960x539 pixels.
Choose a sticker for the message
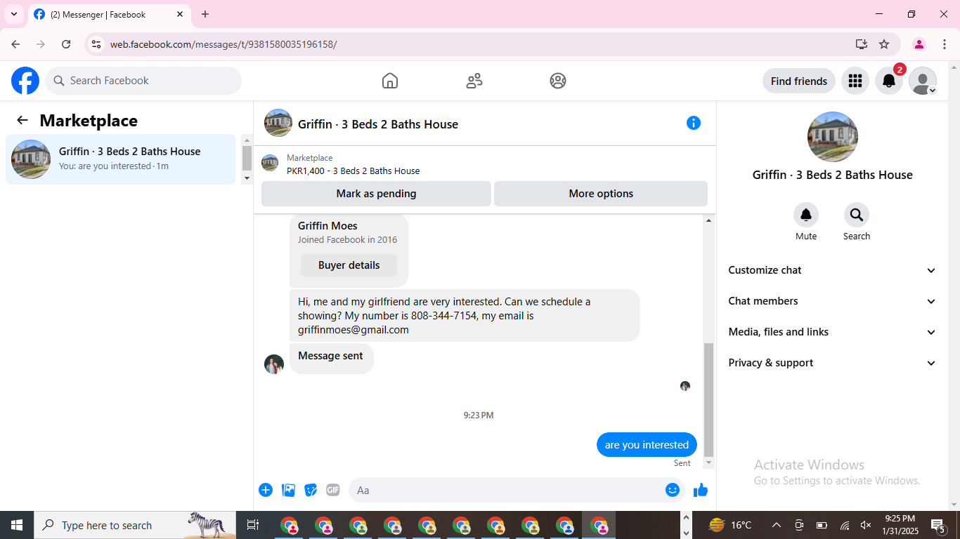coord(311,490)
